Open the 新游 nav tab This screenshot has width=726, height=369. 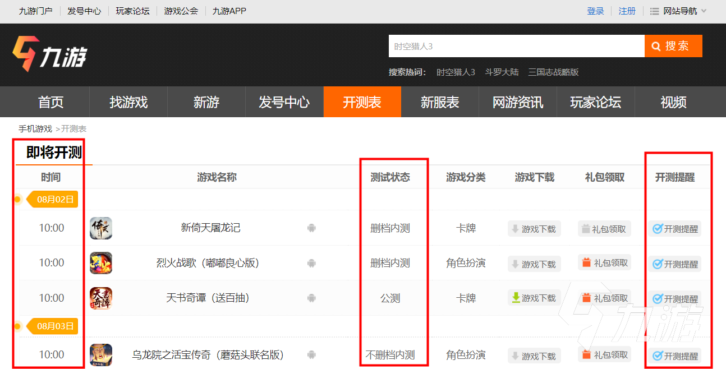tap(206, 102)
